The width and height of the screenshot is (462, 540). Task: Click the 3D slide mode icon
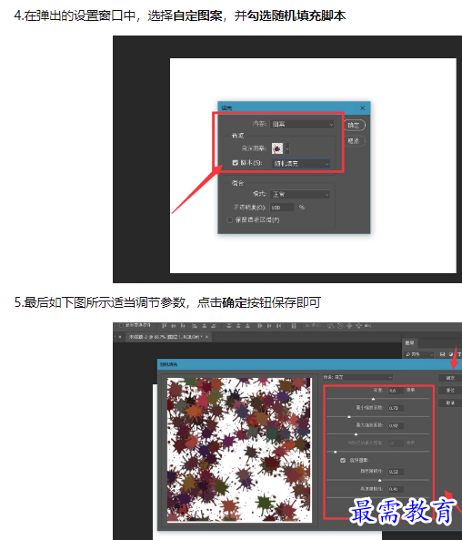358,325
